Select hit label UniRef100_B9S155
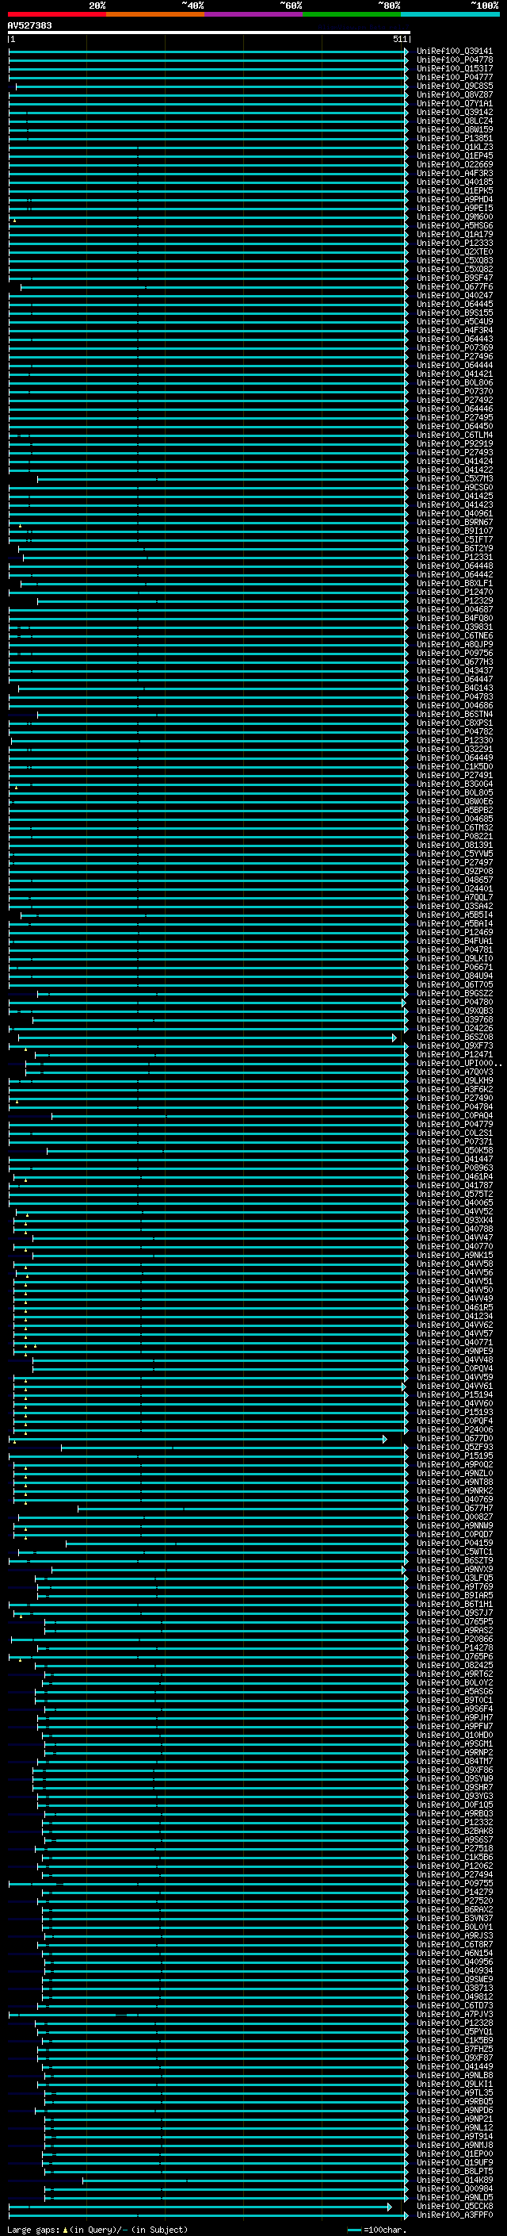 click(x=454, y=313)
